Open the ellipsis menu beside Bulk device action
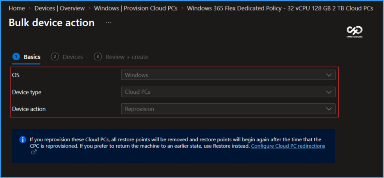Viewport: 384px width, 178px height. click(108, 22)
